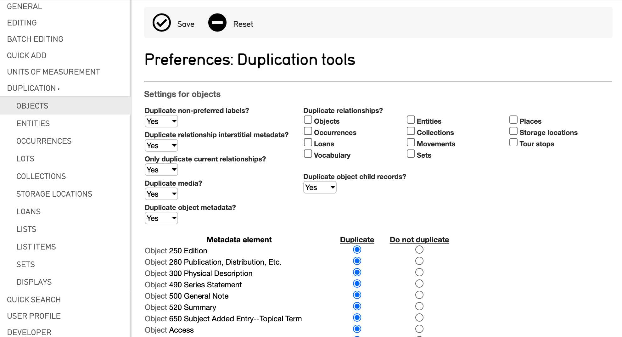Screen dimensions: 622x337
Task: Select Storage Locations in the sidebar
Action: point(54,194)
